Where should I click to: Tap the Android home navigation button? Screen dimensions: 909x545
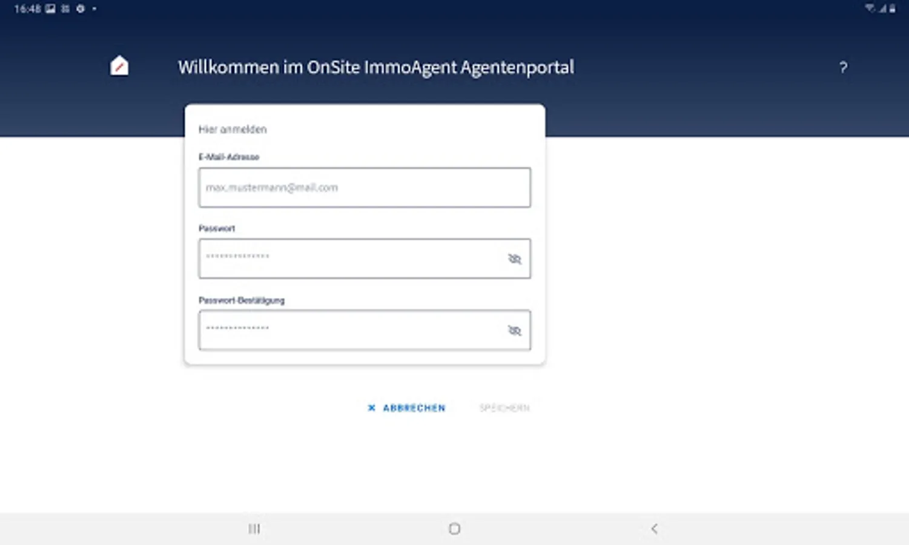pos(454,529)
